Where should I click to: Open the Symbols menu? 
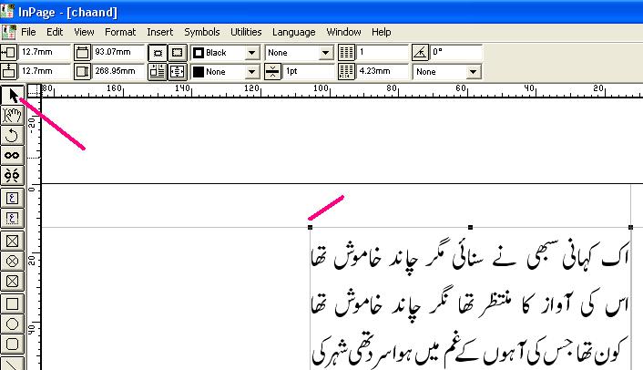201,32
